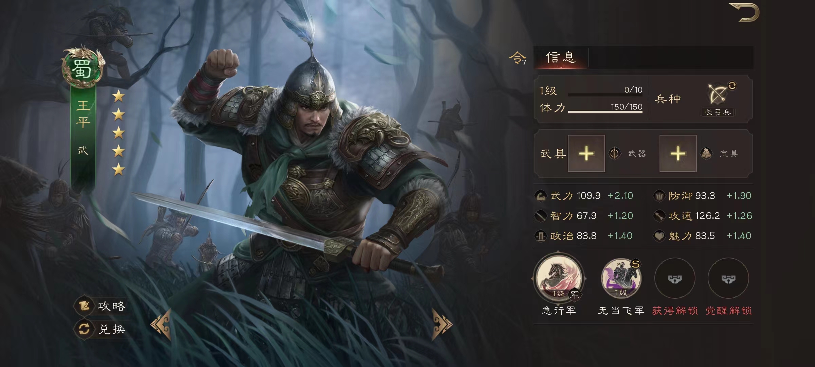Open the 急行军 skill icon
The width and height of the screenshot is (815, 367).
point(559,278)
